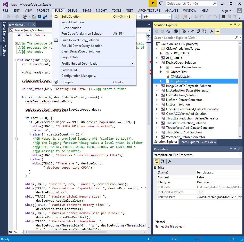Click the Save All toolbar icon
This screenshot has width=244, height=242.
45,17
